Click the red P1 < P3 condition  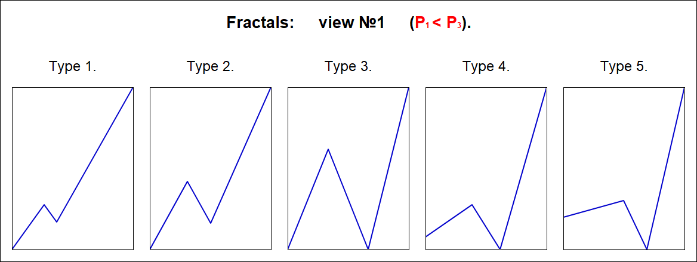click(x=439, y=24)
